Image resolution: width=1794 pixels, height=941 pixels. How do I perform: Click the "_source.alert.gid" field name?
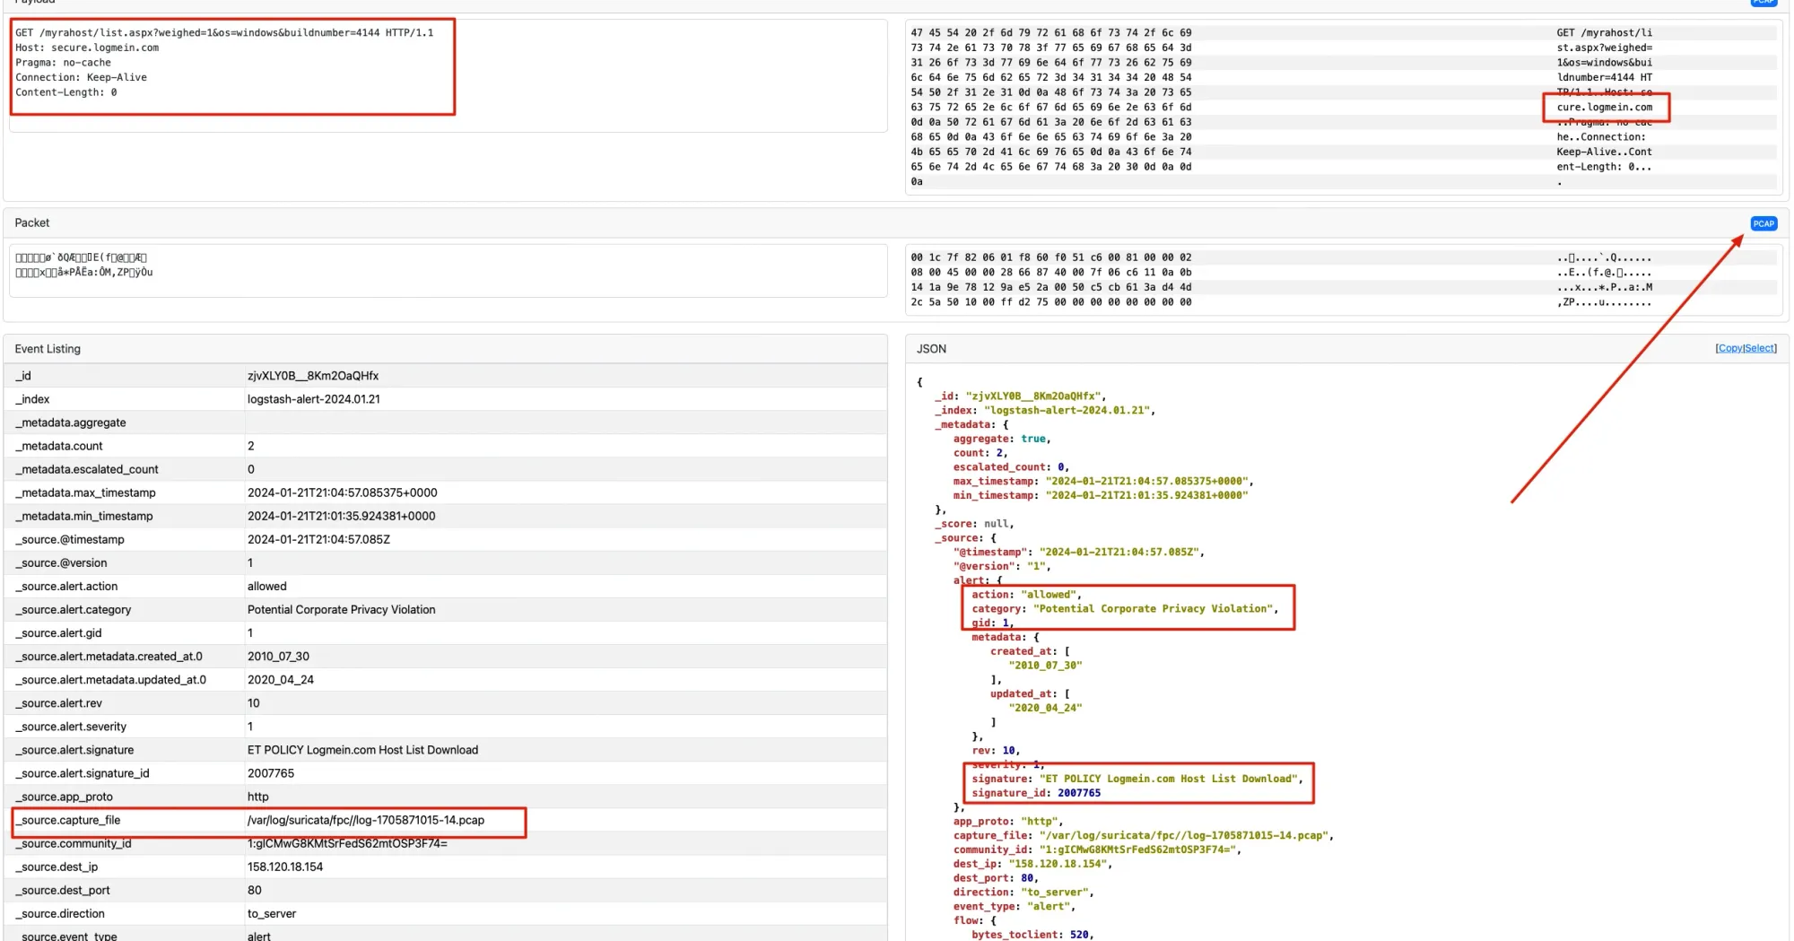(58, 632)
